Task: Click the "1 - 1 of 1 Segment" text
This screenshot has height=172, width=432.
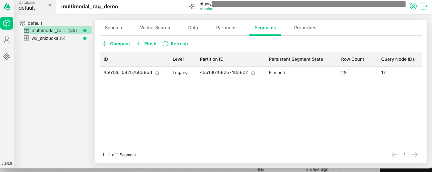Action: (119, 155)
